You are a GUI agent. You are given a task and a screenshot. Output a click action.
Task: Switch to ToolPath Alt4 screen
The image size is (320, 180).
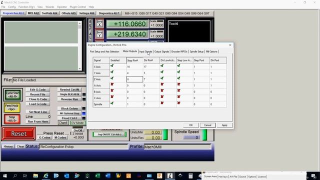click(49, 13)
